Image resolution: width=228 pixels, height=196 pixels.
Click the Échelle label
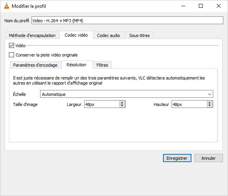(x=19, y=94)
